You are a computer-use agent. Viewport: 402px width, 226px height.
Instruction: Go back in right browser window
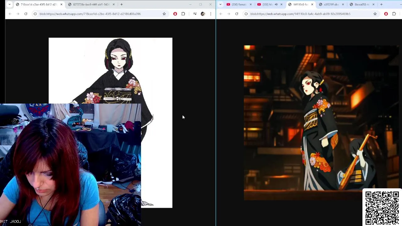(221, 14)
